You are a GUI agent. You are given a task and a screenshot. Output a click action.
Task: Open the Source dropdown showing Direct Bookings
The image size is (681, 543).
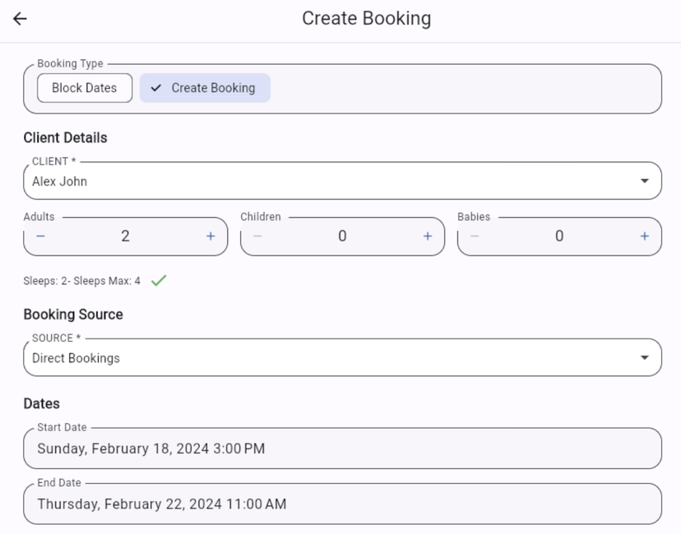coord(342,358)
